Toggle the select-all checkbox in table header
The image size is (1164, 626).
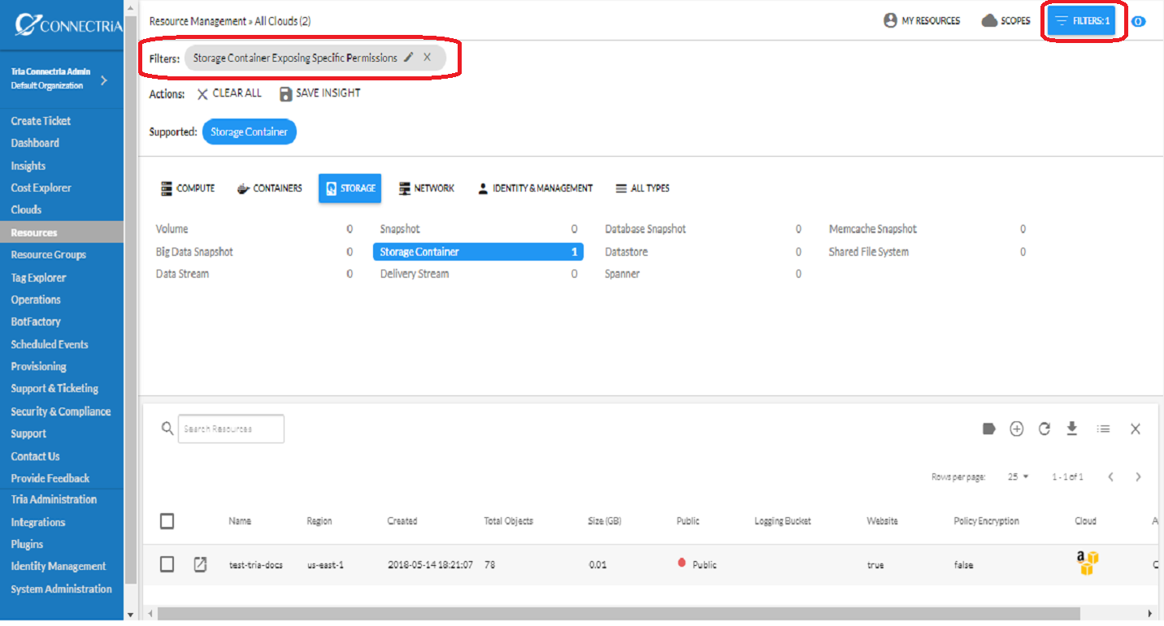[167, 521]
